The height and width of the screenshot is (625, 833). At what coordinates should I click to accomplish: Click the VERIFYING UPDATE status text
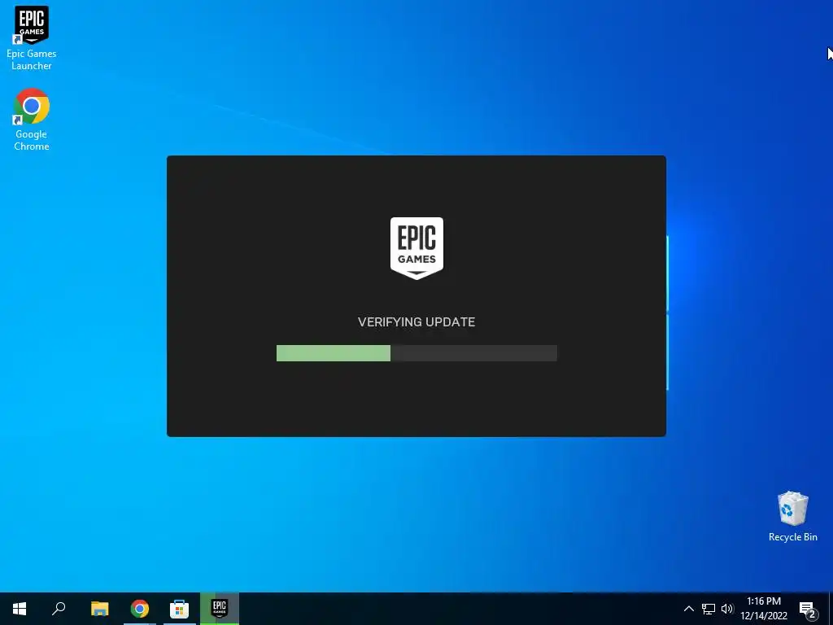416,322
